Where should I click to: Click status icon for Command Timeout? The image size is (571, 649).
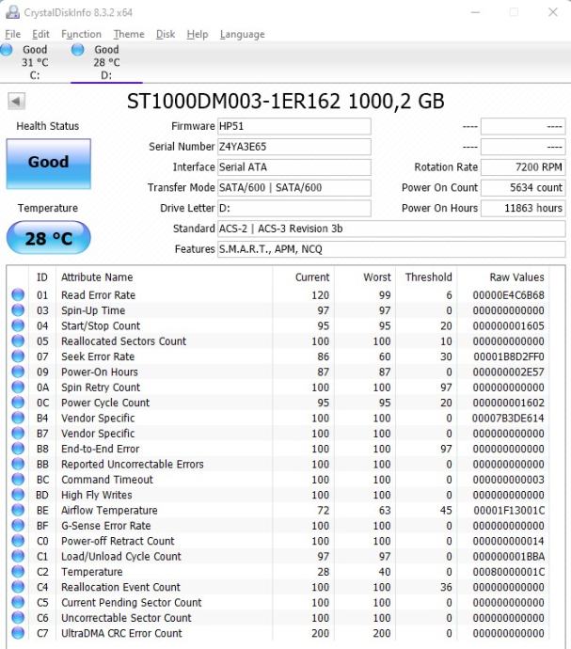18,479
